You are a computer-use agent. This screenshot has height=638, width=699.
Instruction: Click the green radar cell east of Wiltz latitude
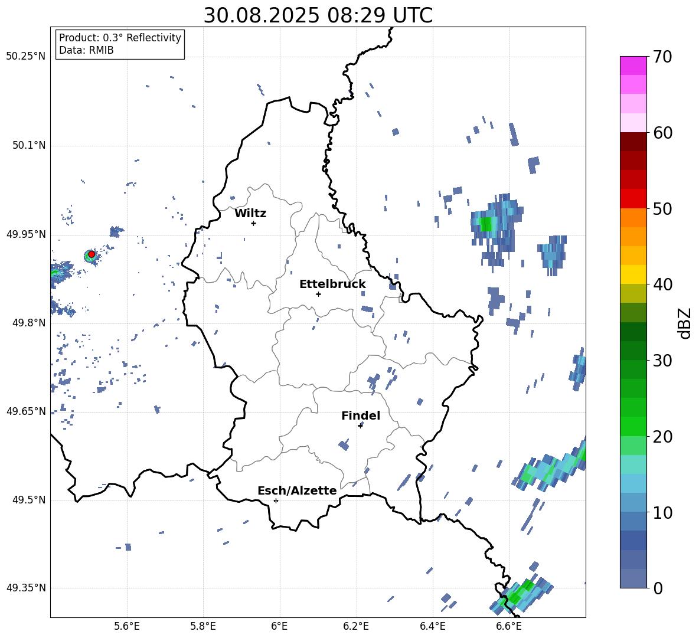click(x=486, y=224)
